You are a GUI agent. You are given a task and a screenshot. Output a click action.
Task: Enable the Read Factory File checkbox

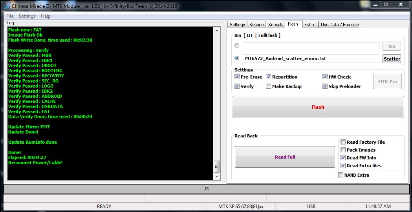343,142
